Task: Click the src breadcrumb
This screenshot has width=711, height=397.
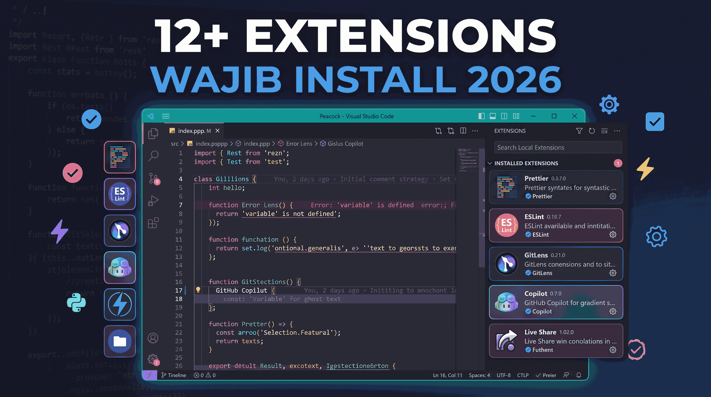Action: (174, 143)
